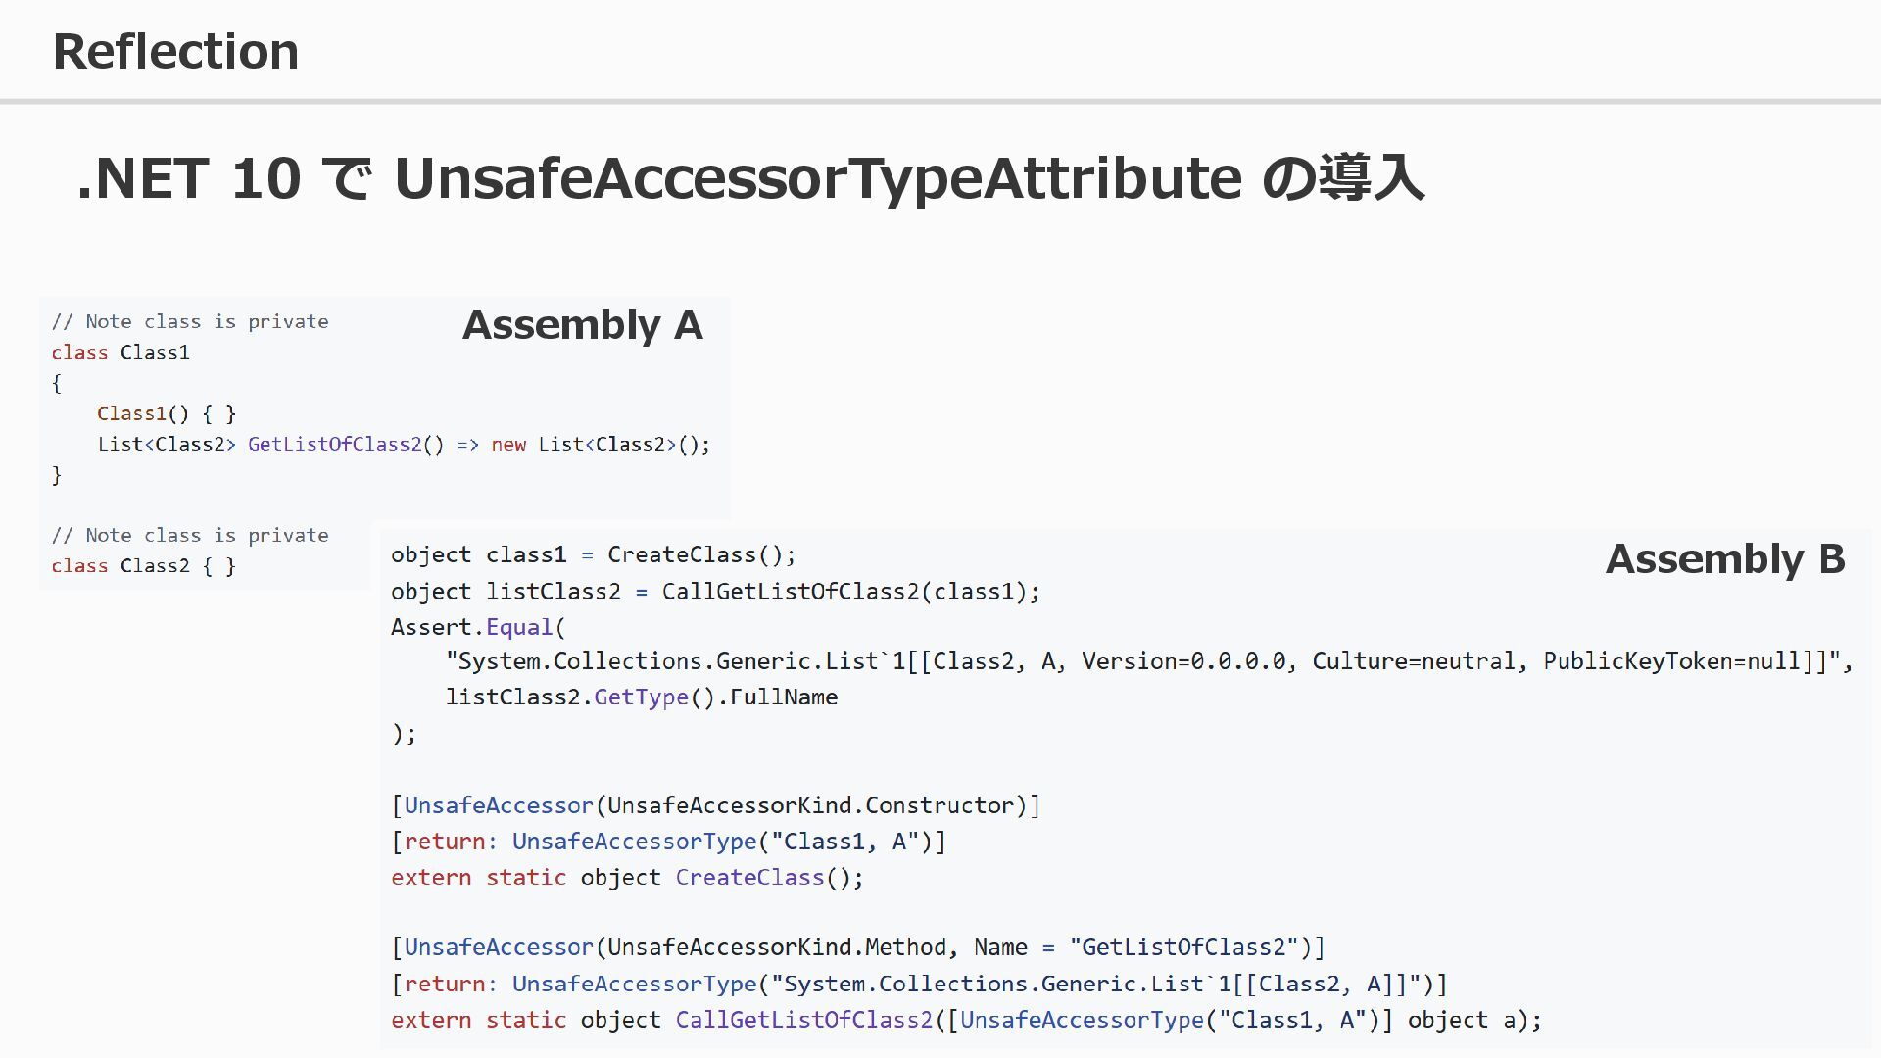Image resolution: width=1881 pixels, height=1058 pixels.
Task: Click 'extern static object CreateClass();' line
Action: point(627,877)
